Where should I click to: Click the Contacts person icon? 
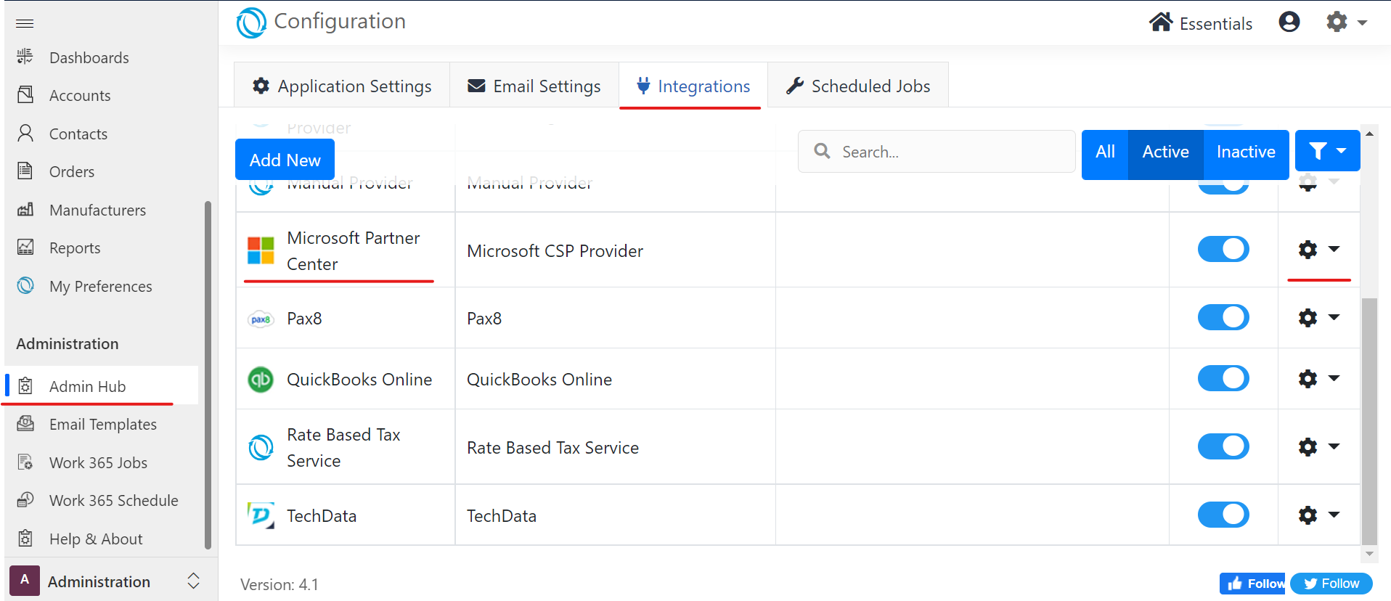point(25,133)
